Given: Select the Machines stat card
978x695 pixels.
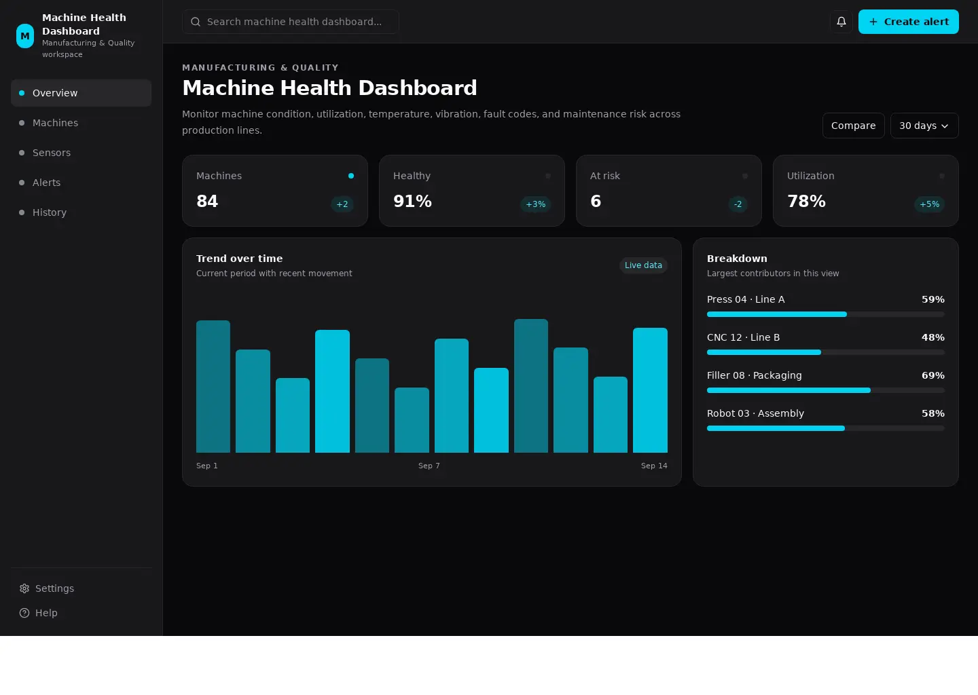Looking at the screenshot, I should point(275,191).
